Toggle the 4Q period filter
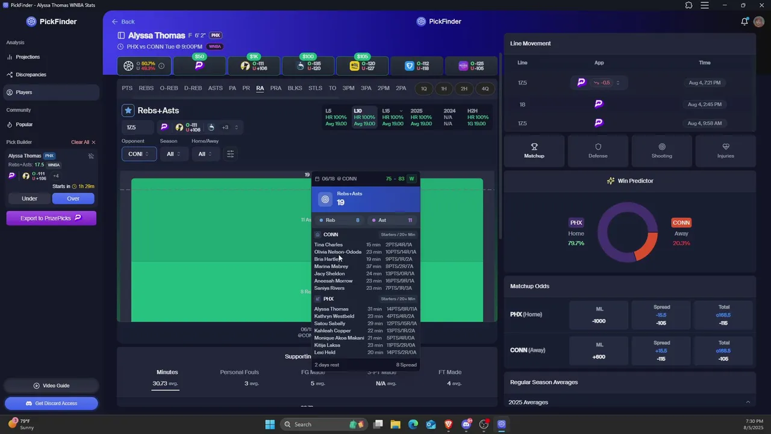This screenshot has height=434, width=771. tap(485, 89)
